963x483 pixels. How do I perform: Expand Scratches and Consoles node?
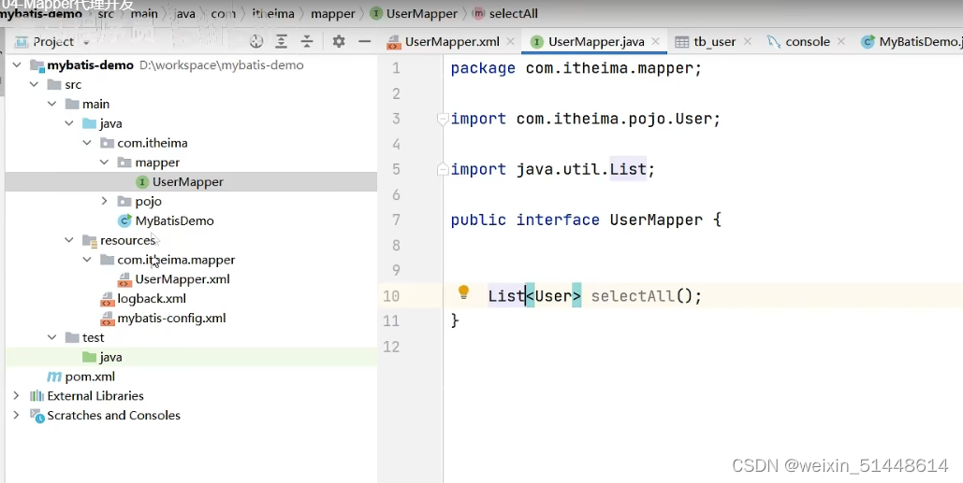coord(17,416)
